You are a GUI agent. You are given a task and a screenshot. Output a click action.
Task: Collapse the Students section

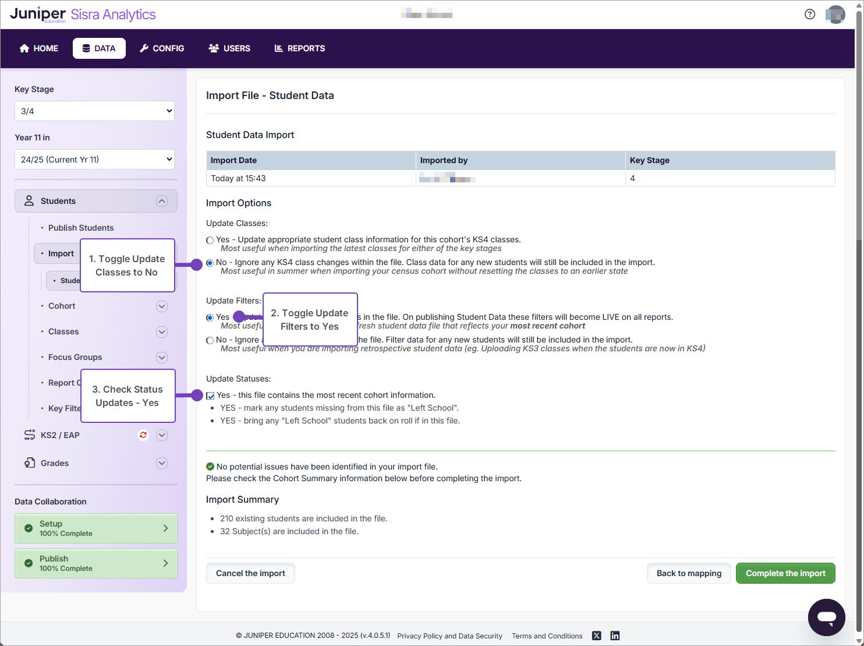pos(162,201)
